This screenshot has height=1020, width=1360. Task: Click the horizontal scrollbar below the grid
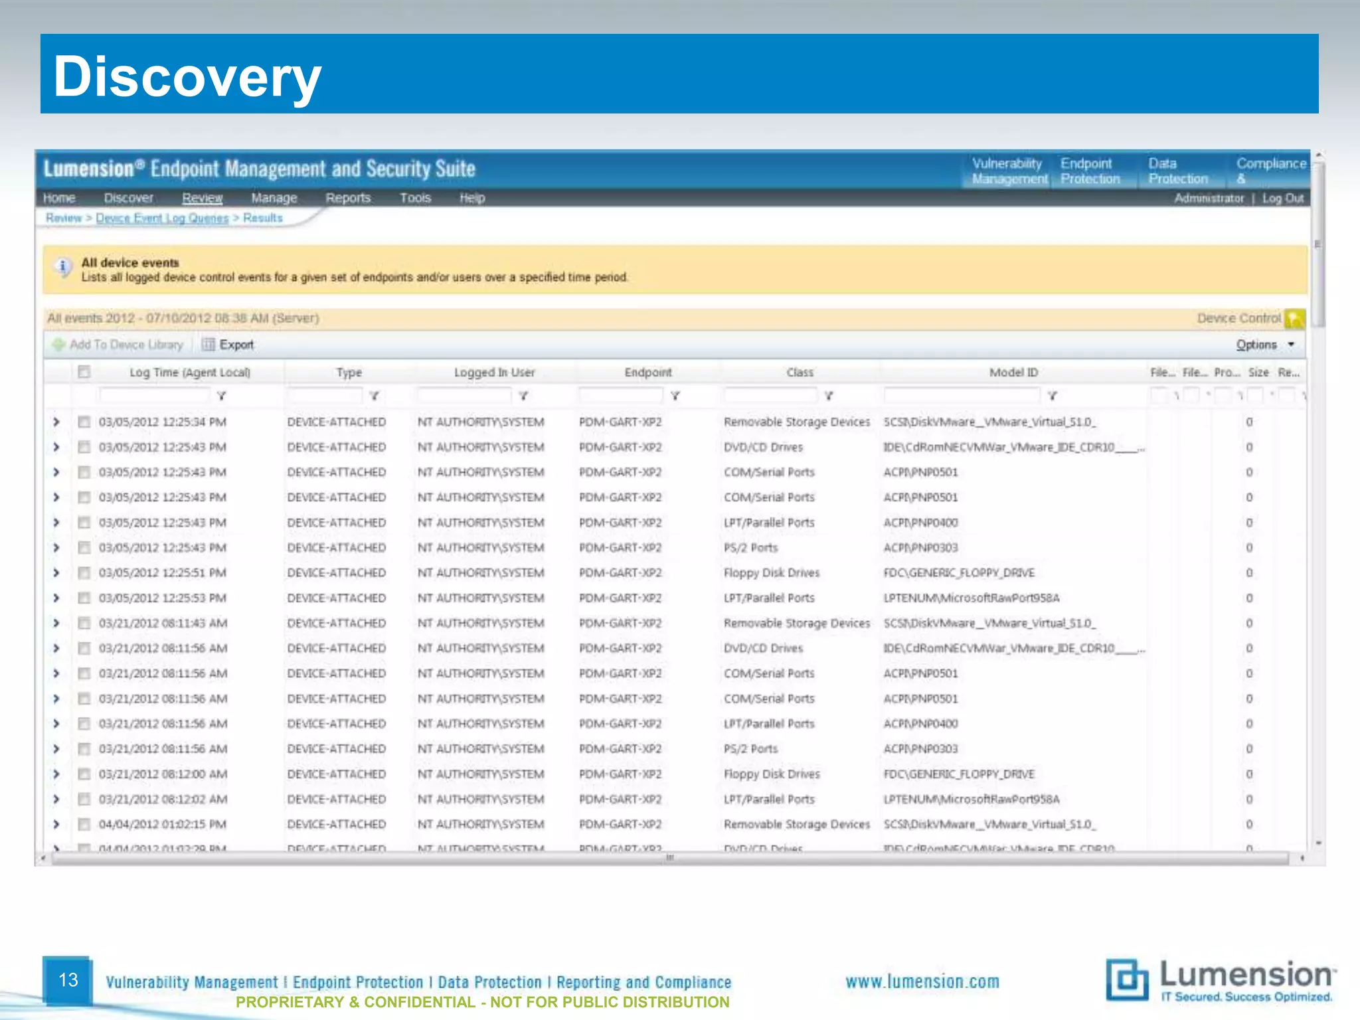tap(671, 858)
